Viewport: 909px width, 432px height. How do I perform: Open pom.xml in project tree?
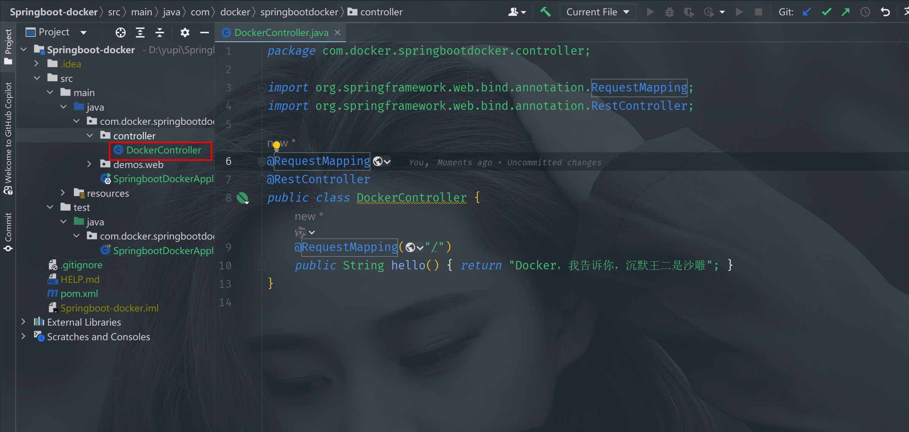click(79, 293)
